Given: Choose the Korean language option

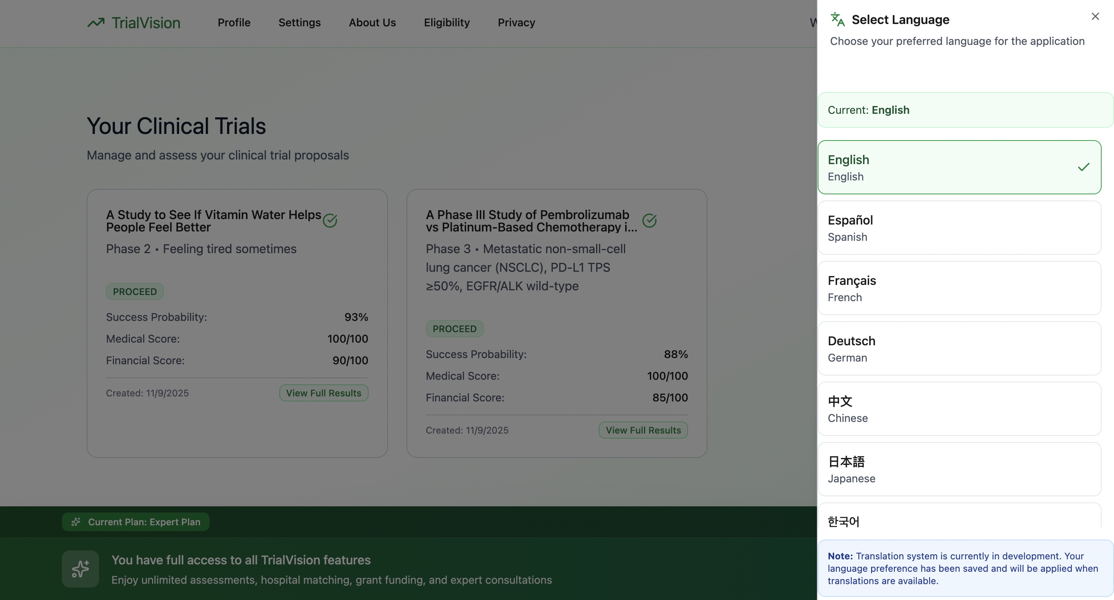Looking at the screenshot, I should click(959, 519).
